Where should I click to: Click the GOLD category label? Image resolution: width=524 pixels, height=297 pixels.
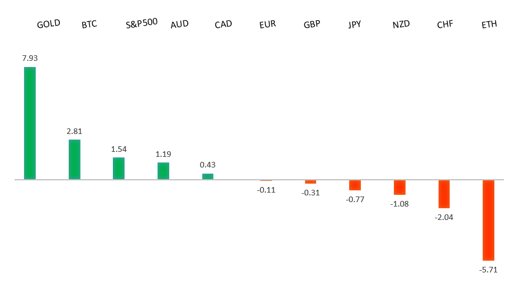49,25
